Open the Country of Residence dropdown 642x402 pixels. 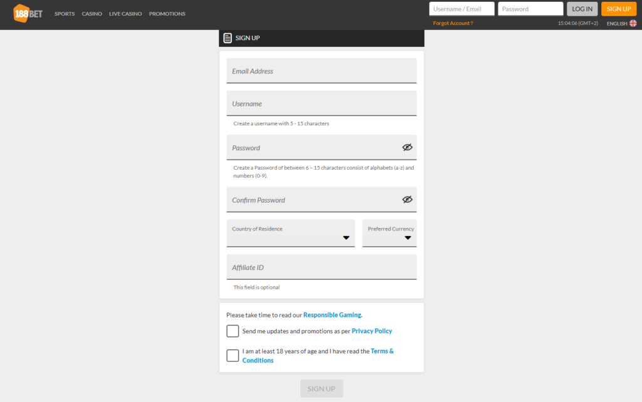(291, 233)
